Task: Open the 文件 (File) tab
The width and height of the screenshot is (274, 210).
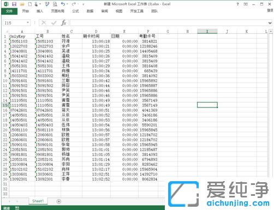Action: coord(9,11)
